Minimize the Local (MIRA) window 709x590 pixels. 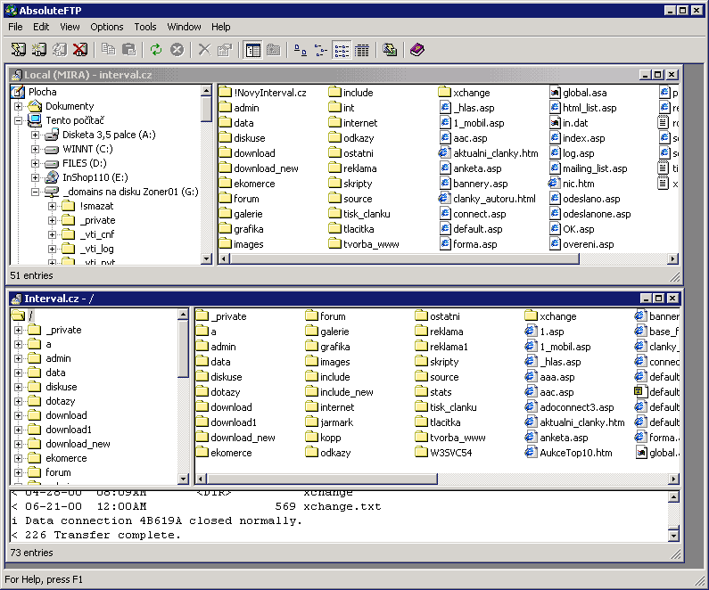646,75
